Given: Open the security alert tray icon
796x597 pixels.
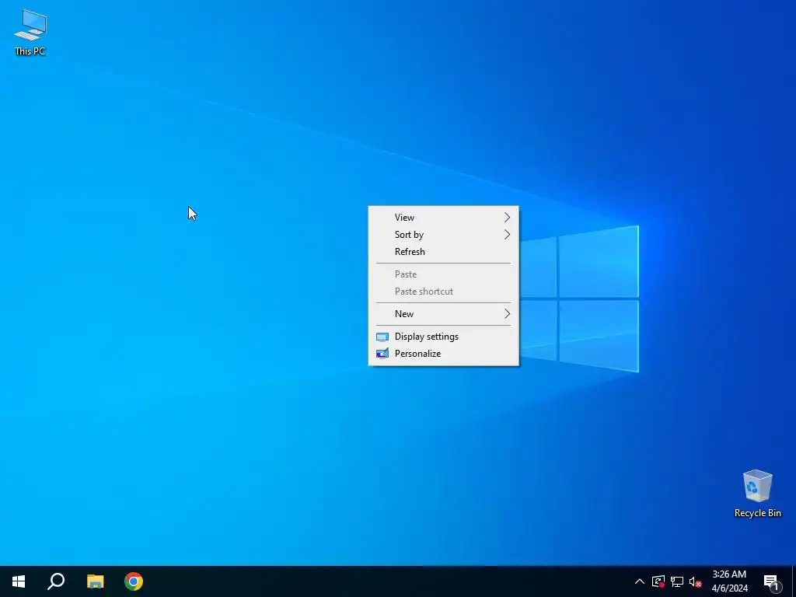Looking at the screenshot, I should [x=658, y=581].
